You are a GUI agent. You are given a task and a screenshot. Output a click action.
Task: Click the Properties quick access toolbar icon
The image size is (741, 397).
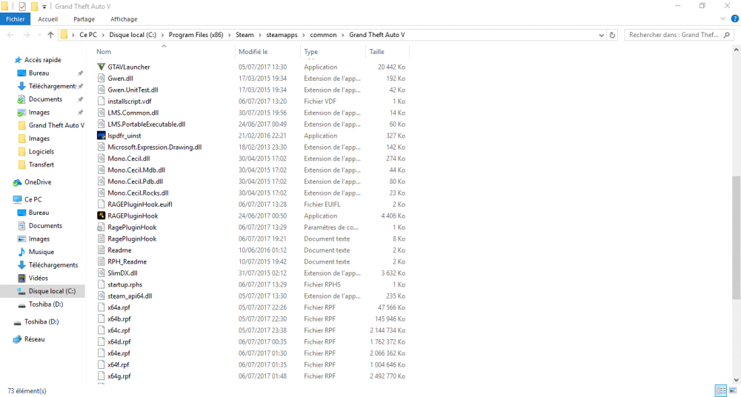coord(22,6)
